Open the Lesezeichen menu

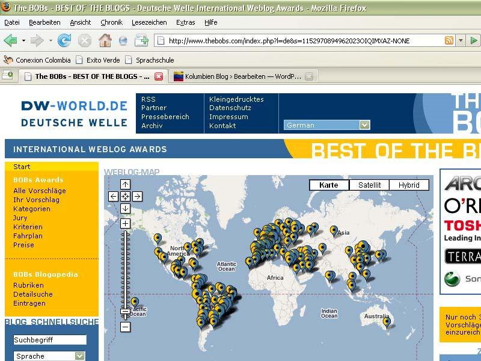tap(149, 22)
